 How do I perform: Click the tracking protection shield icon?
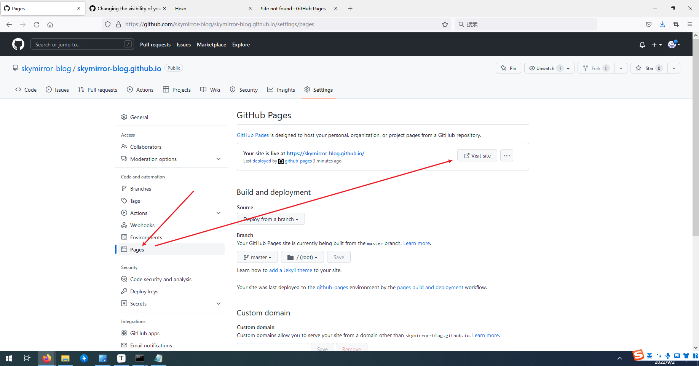pyautogui.click(x=108, y=24)
